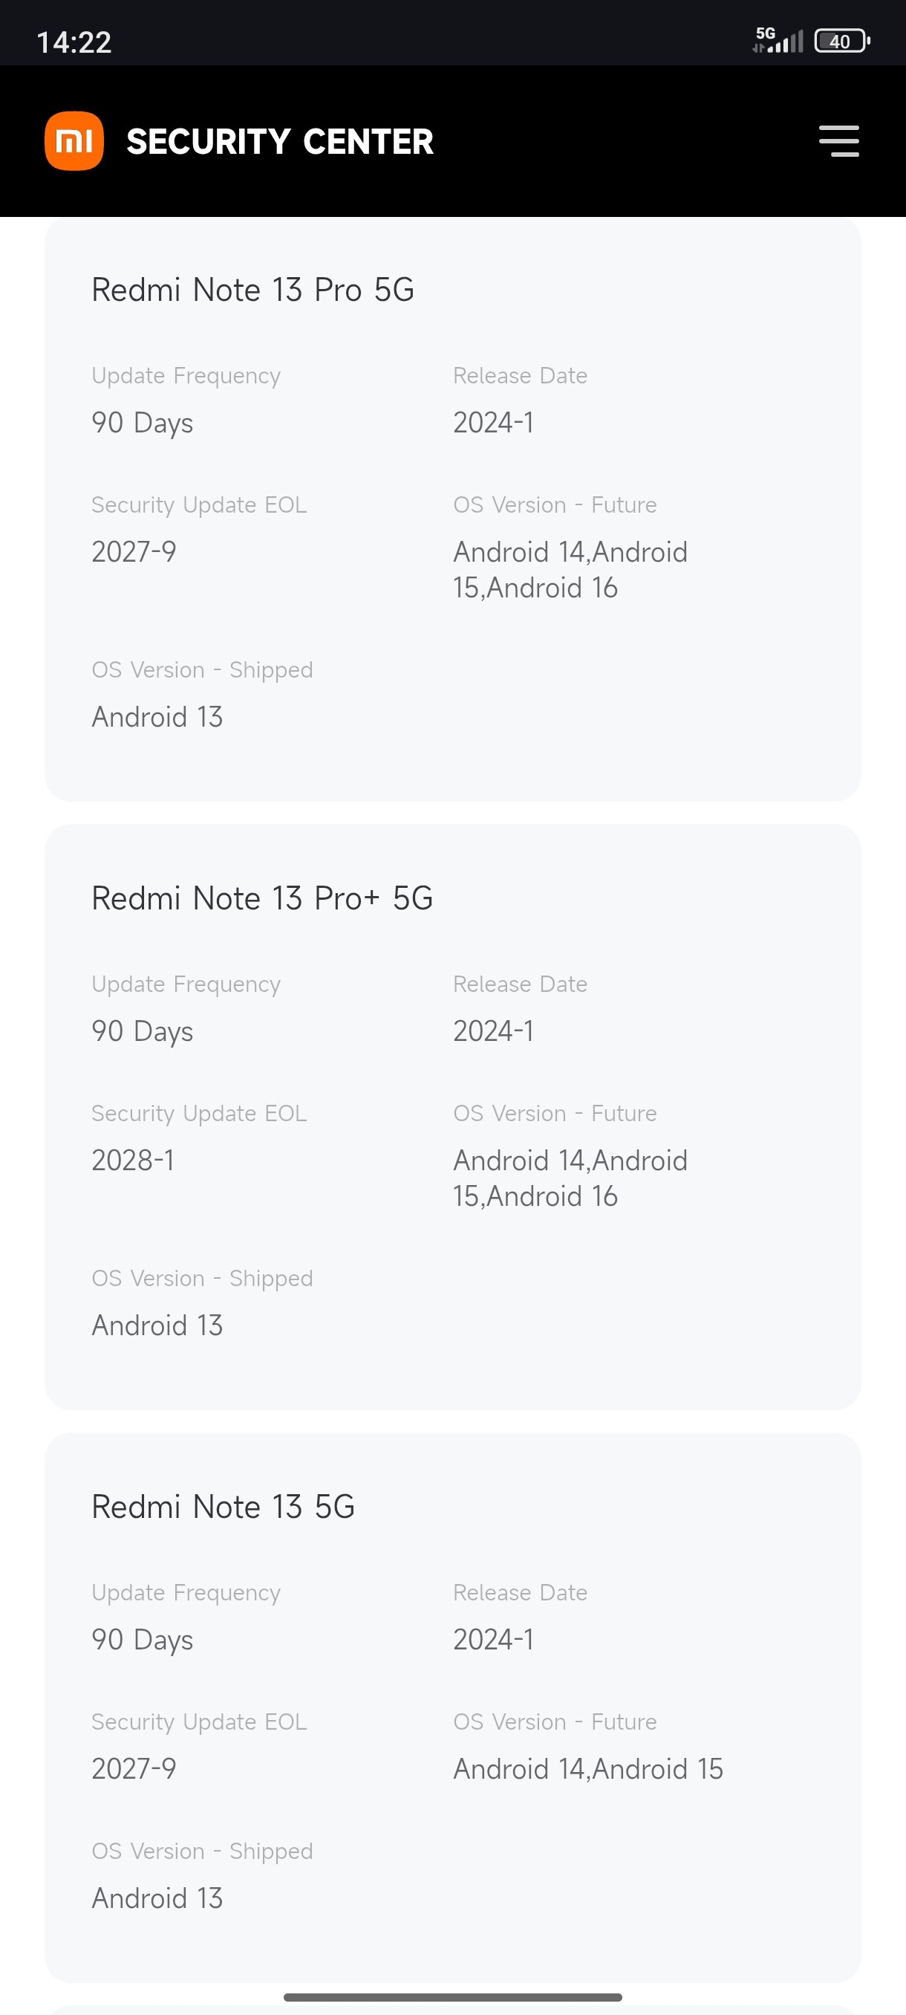
Task: Select the Redmi Note 13 5G heading
Action: pyautogui.click(x=223, y=1507)
